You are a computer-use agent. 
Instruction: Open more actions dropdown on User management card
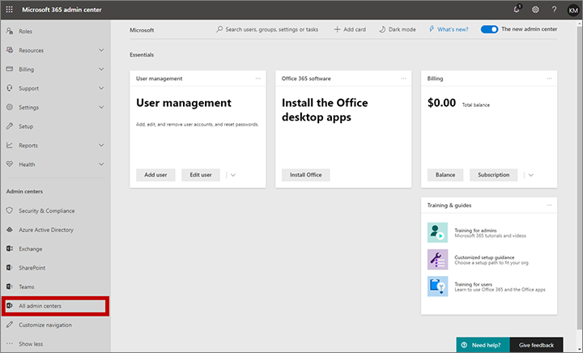point(233,175)
